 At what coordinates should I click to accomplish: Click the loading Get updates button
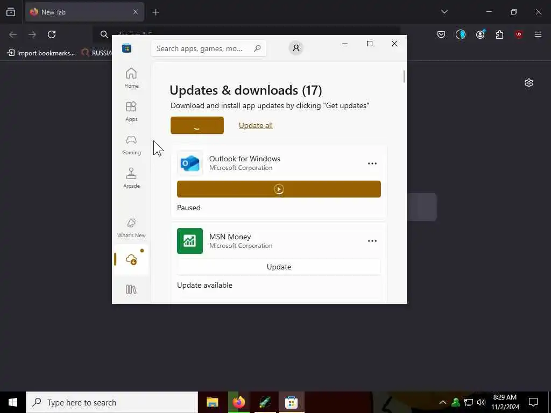(197, 125)
